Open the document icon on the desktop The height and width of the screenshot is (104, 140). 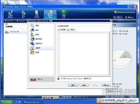click(16, 3)
